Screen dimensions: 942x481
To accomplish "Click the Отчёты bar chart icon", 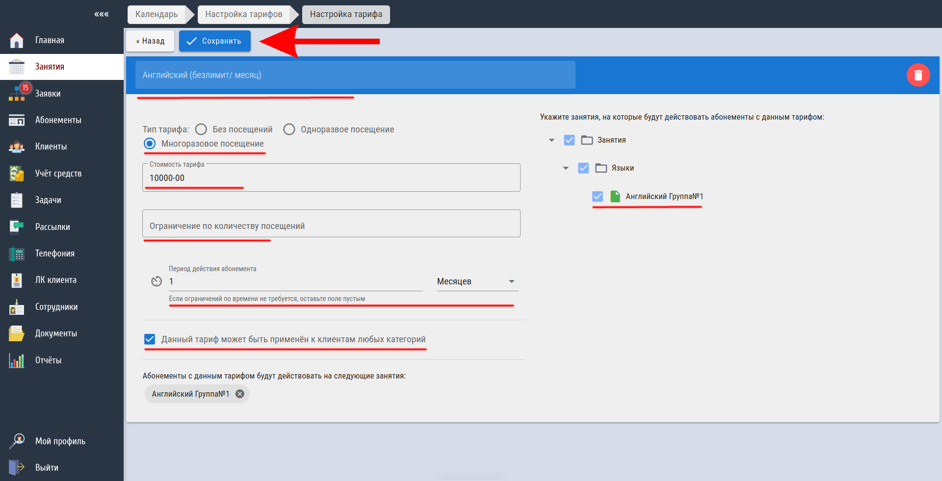I will (x=17, y=360).
